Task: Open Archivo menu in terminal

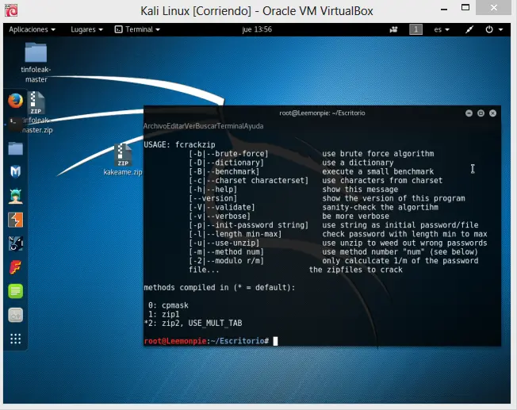Action: click(x=155, y=126)
